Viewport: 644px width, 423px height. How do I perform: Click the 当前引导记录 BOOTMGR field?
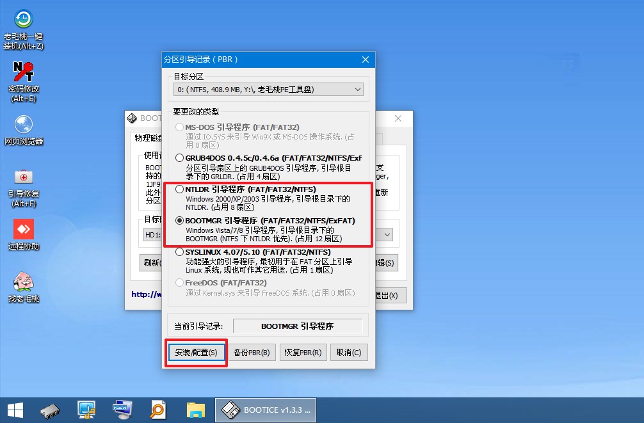click(298, 326)
